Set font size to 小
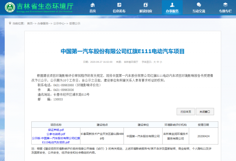 click(x=161, y=62)
